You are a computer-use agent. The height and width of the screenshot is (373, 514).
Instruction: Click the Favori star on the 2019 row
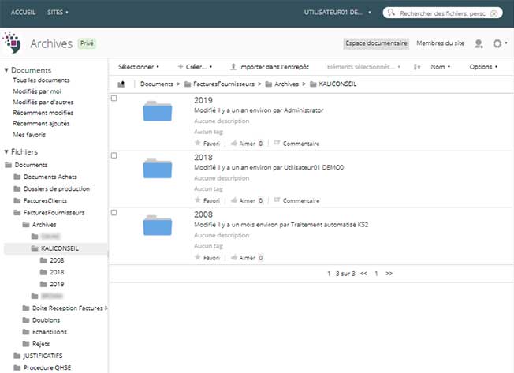[x=197, y=143]
